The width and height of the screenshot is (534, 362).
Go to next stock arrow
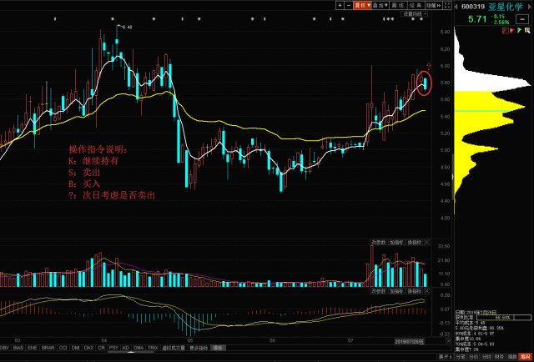coord(529,7)
